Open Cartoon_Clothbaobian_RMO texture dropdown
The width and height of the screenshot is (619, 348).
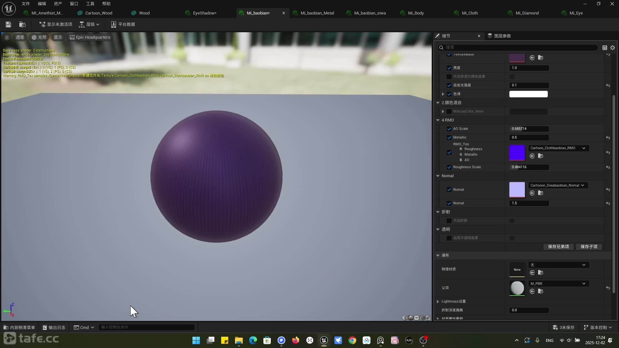click(x=558, y=148)
